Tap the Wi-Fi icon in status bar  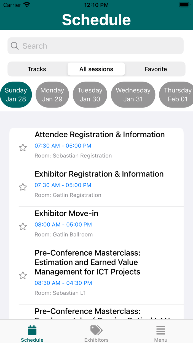(x=26, y=4)
